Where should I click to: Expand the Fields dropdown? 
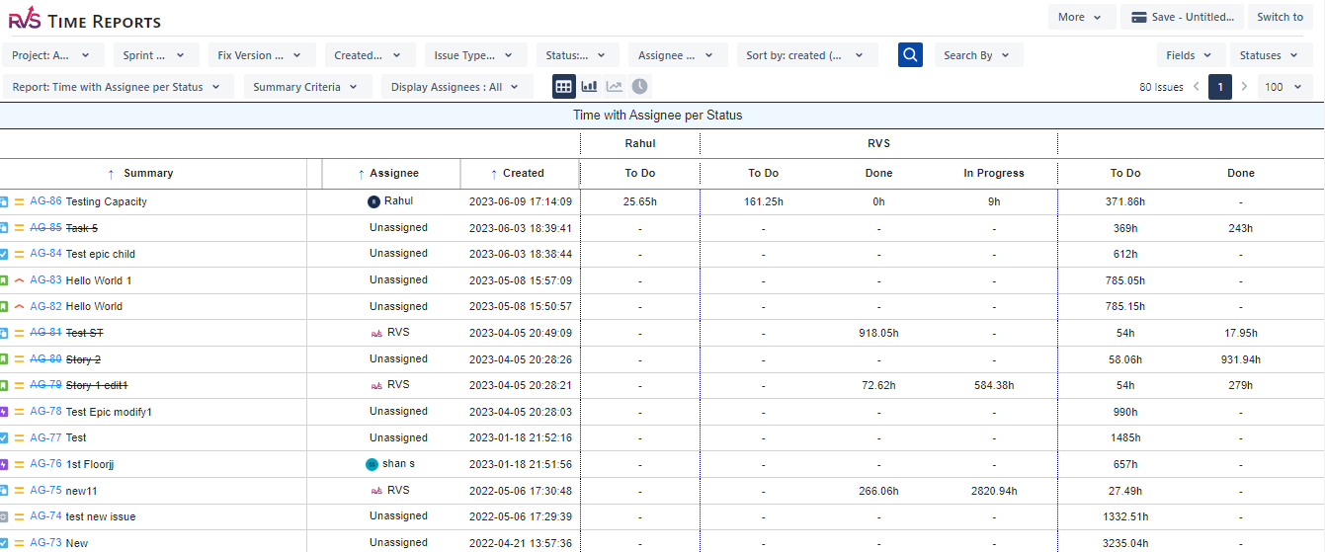(x=1191, y=55)
